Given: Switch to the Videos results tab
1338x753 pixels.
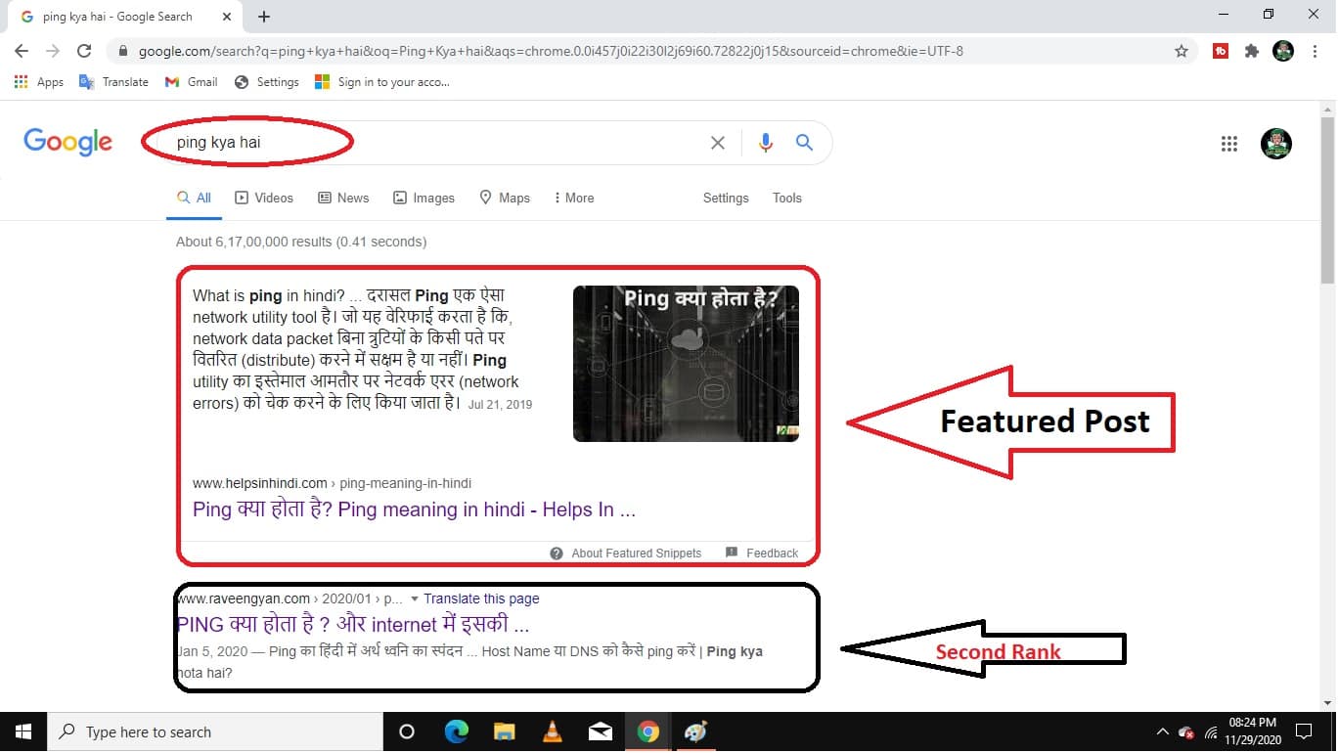Looking at the screenshot, I should (264, 198).
